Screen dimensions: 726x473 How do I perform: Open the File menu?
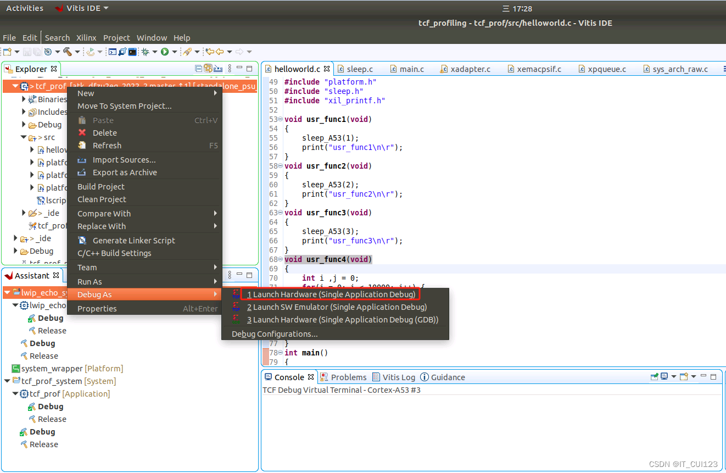click(x=9, y=38)
